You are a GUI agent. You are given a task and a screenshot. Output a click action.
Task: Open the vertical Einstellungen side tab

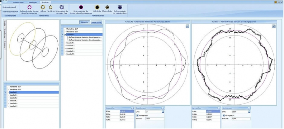[5, 33]
